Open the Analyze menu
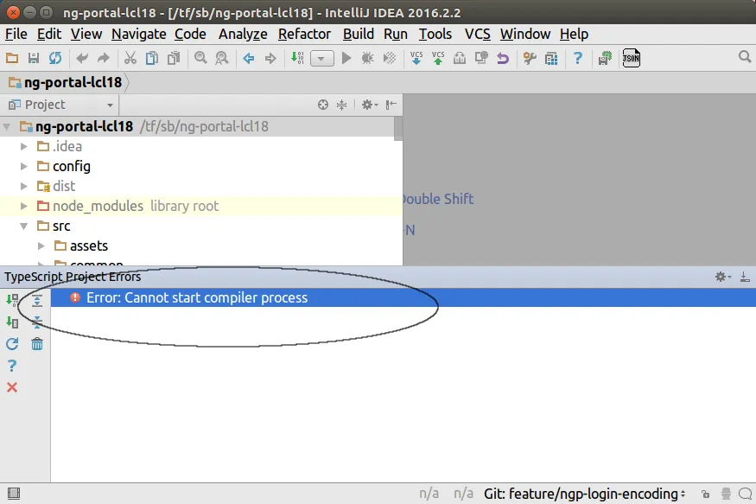The width and height of the screenshot is (756, 504). (x=243, y=35)
